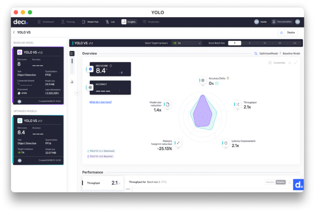Screen dimensions: 315x212
Task: Open the Dashboard tab
Action: pos(46,22)
